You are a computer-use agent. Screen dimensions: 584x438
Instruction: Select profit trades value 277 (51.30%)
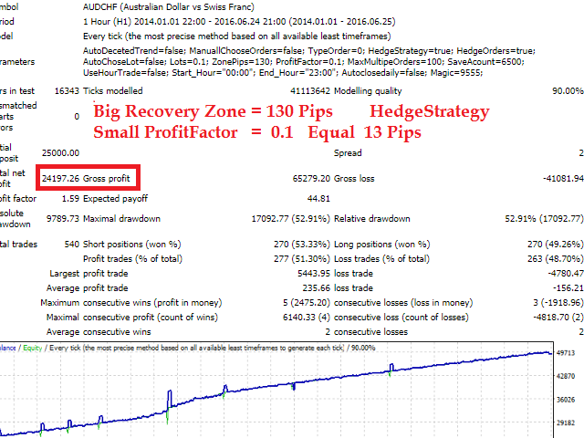coord(302,259)
